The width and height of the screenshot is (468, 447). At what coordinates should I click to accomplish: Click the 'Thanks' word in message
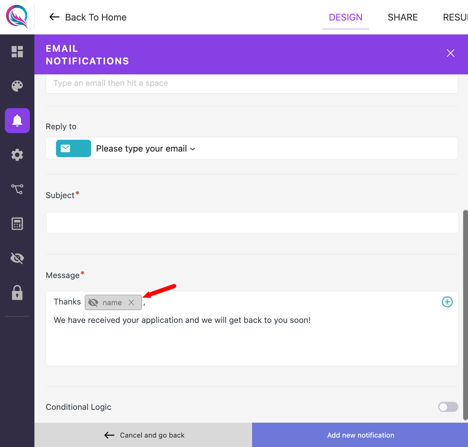(x=67, y=302)
